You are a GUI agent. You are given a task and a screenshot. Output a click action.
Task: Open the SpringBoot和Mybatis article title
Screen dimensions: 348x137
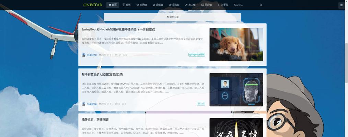coord(118,29)
